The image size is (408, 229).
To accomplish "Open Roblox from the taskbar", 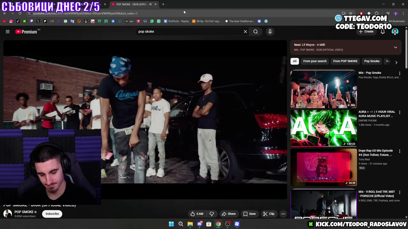I will (237, 224).
